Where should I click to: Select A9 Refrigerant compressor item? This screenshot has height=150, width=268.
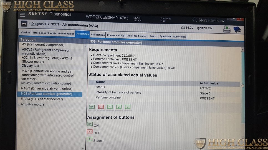[43, 45]
